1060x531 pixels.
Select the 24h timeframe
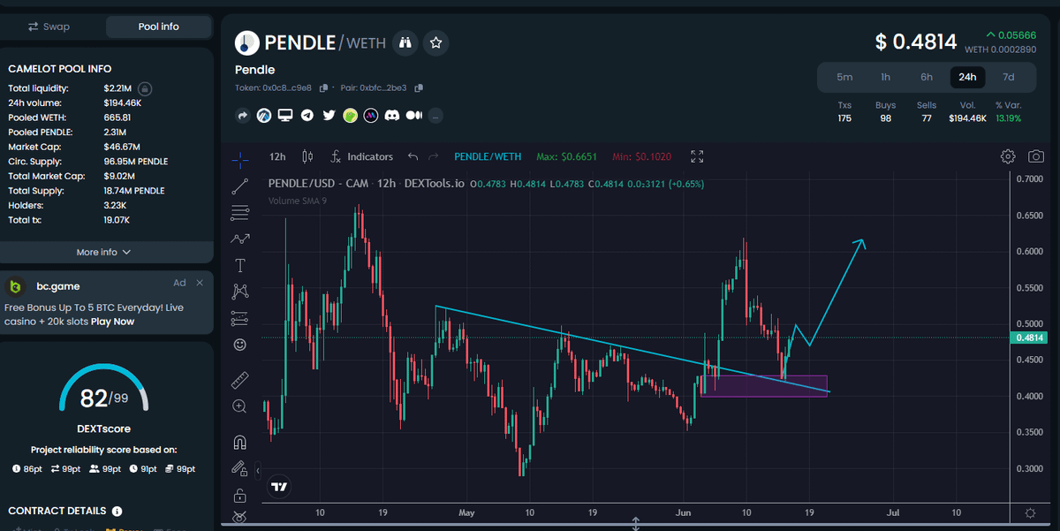(x=967, y=77)
